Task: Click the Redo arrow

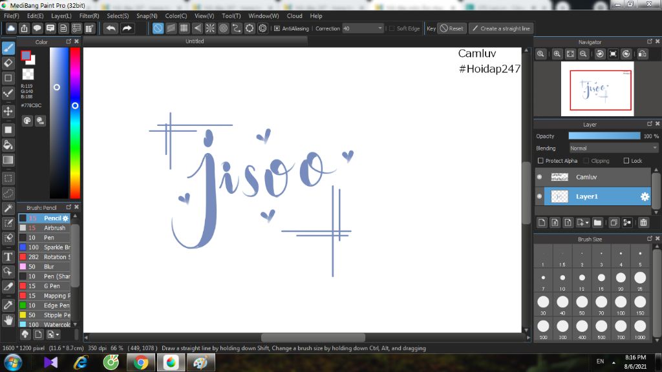Action: pos(127,28)
